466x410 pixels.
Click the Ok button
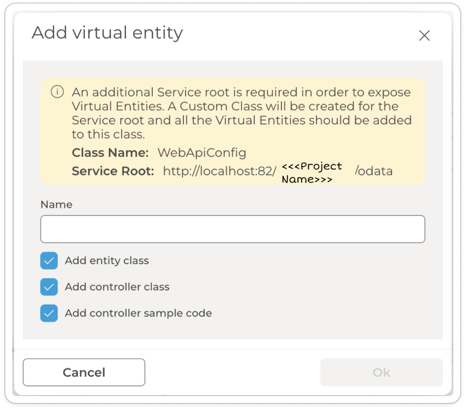click(x=381, y=373)
